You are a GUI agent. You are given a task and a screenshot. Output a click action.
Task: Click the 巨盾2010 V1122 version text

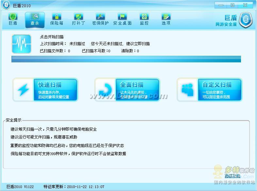(20, 187)
